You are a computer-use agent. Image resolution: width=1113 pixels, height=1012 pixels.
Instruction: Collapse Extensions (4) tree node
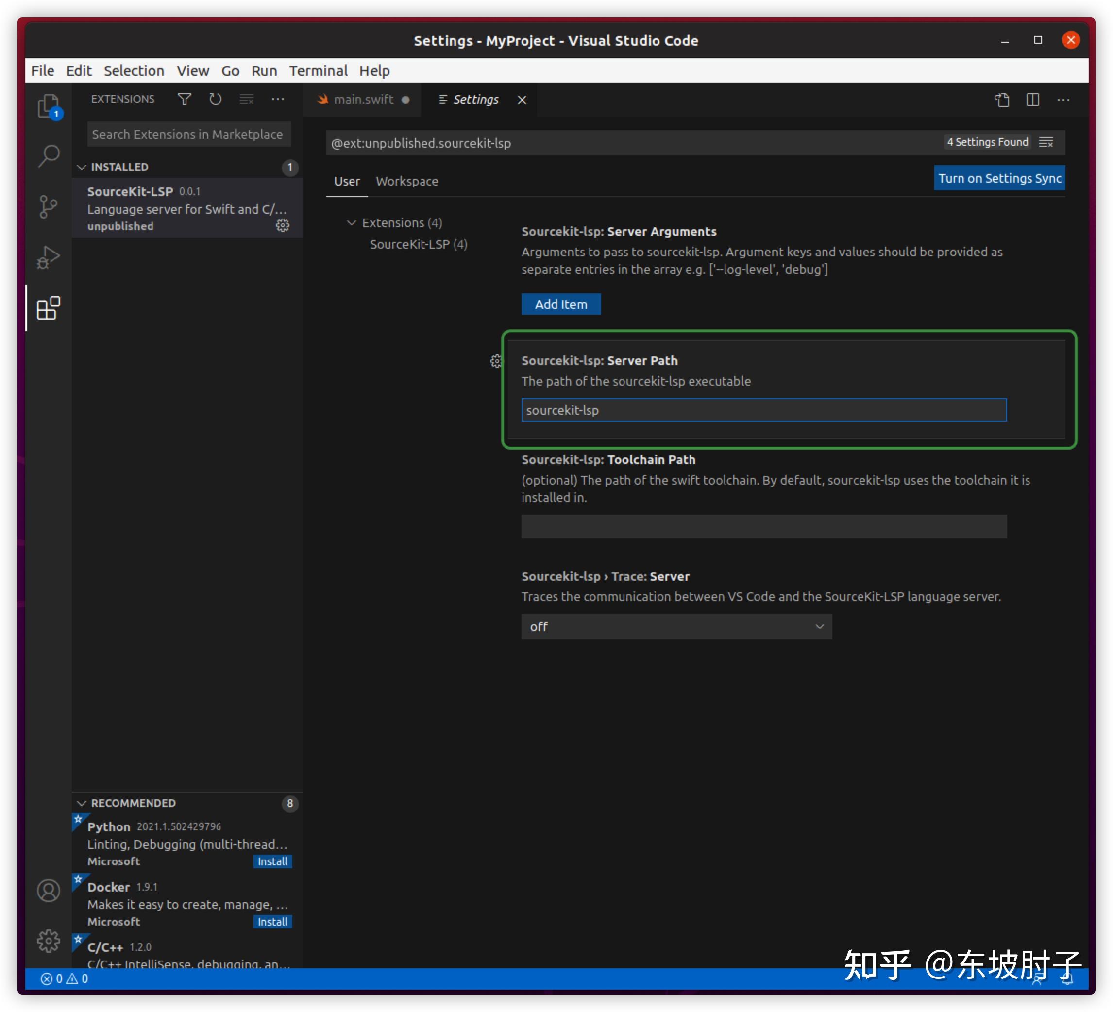[351, 223]
